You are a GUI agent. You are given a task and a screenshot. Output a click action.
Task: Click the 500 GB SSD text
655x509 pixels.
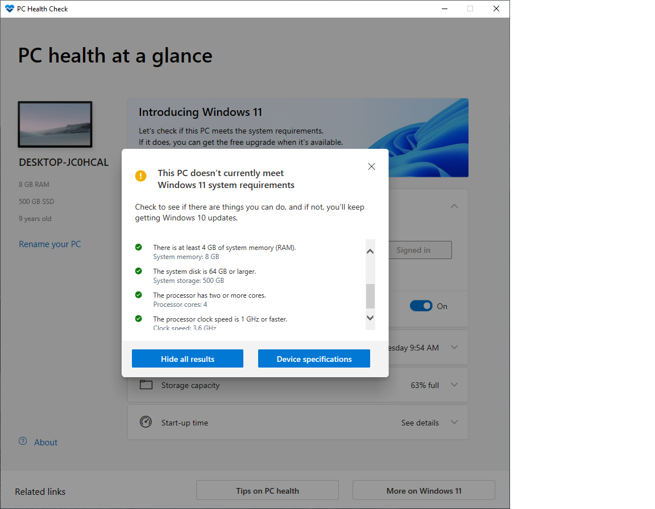(36, 202)
